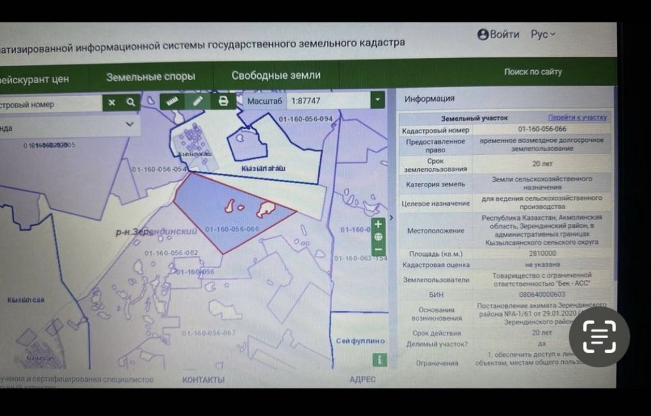Viewport: 651px width, 416px height.
Task: Click parcel label 01-160-056-067 on map
Action: tap(209, 333)
